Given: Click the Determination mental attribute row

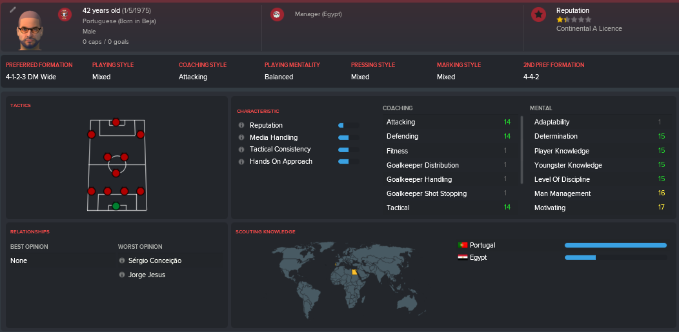Looking at the screenshot, I should [600, 137].
